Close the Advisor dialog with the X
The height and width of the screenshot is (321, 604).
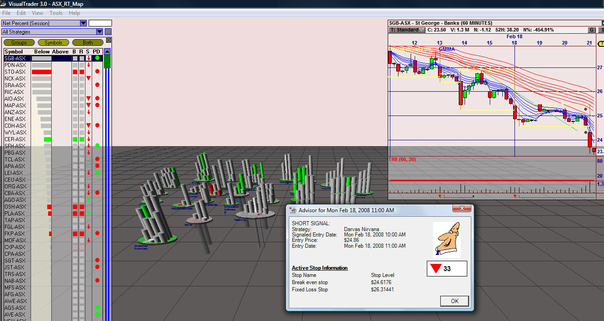click(x=461, y=209)
